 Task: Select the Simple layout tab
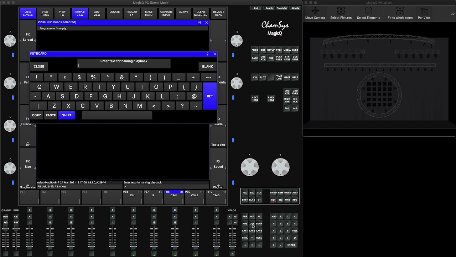(x=295, y=8)
